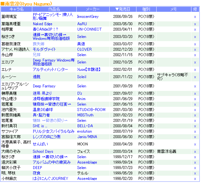
Task: Click the x edit link in 相原薫 row
Action: point(195,30)
